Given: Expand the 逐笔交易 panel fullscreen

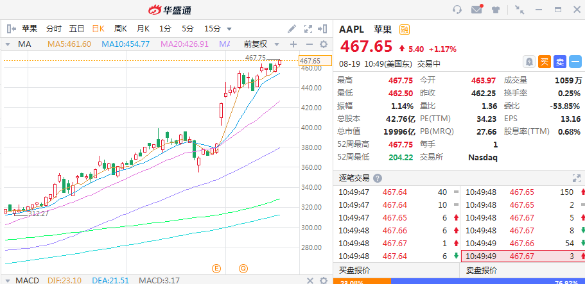Looking at the screenshot, I should click(x=577, y=178).
